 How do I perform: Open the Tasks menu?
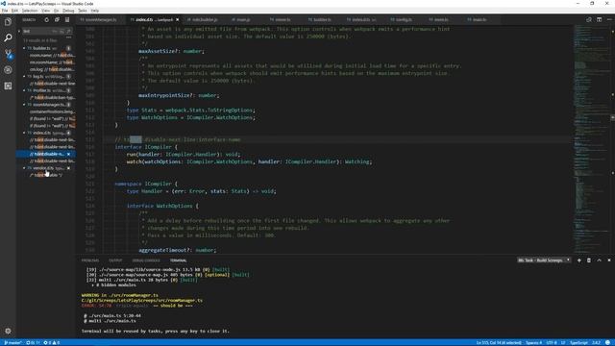[83, 11]
